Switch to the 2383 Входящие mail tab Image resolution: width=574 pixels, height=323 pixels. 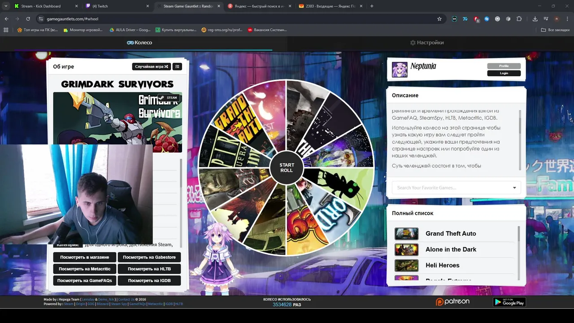(330, 6)
